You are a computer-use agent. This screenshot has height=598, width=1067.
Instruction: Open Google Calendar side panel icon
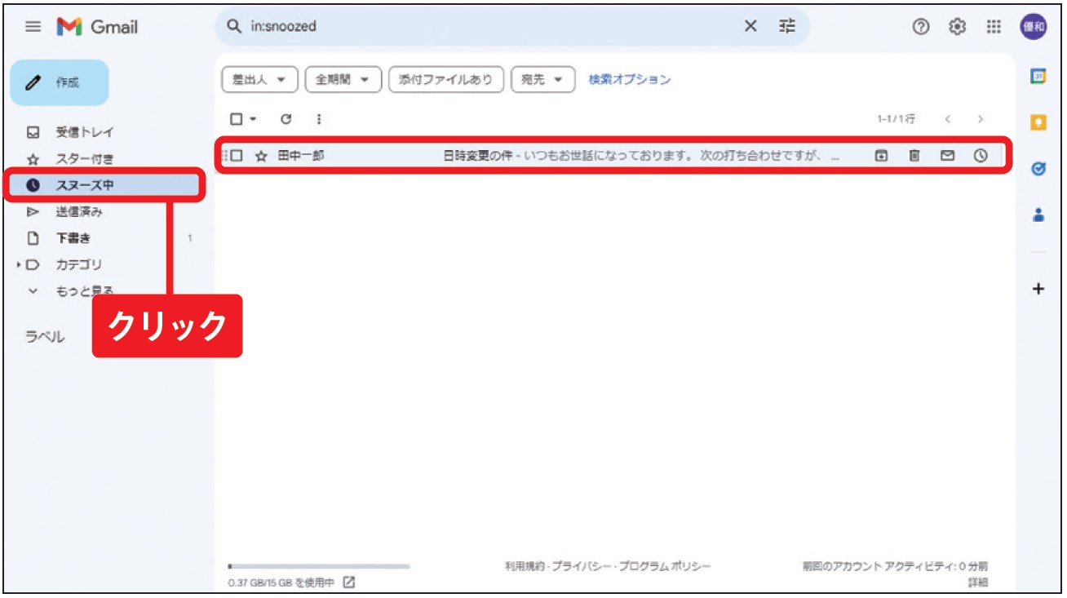[1038, 77]
